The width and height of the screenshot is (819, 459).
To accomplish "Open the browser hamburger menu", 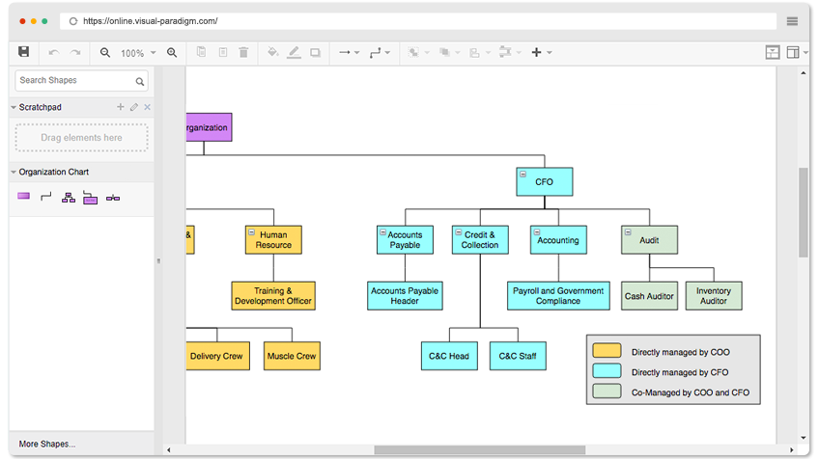I will point(792,21).
